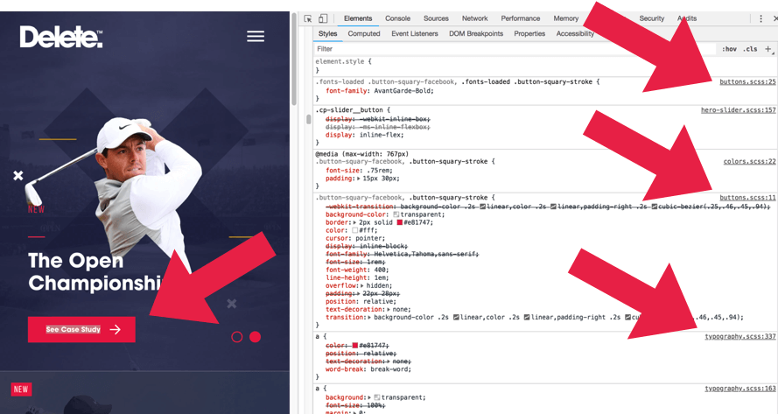Toggle the :hov element state button

729,49
